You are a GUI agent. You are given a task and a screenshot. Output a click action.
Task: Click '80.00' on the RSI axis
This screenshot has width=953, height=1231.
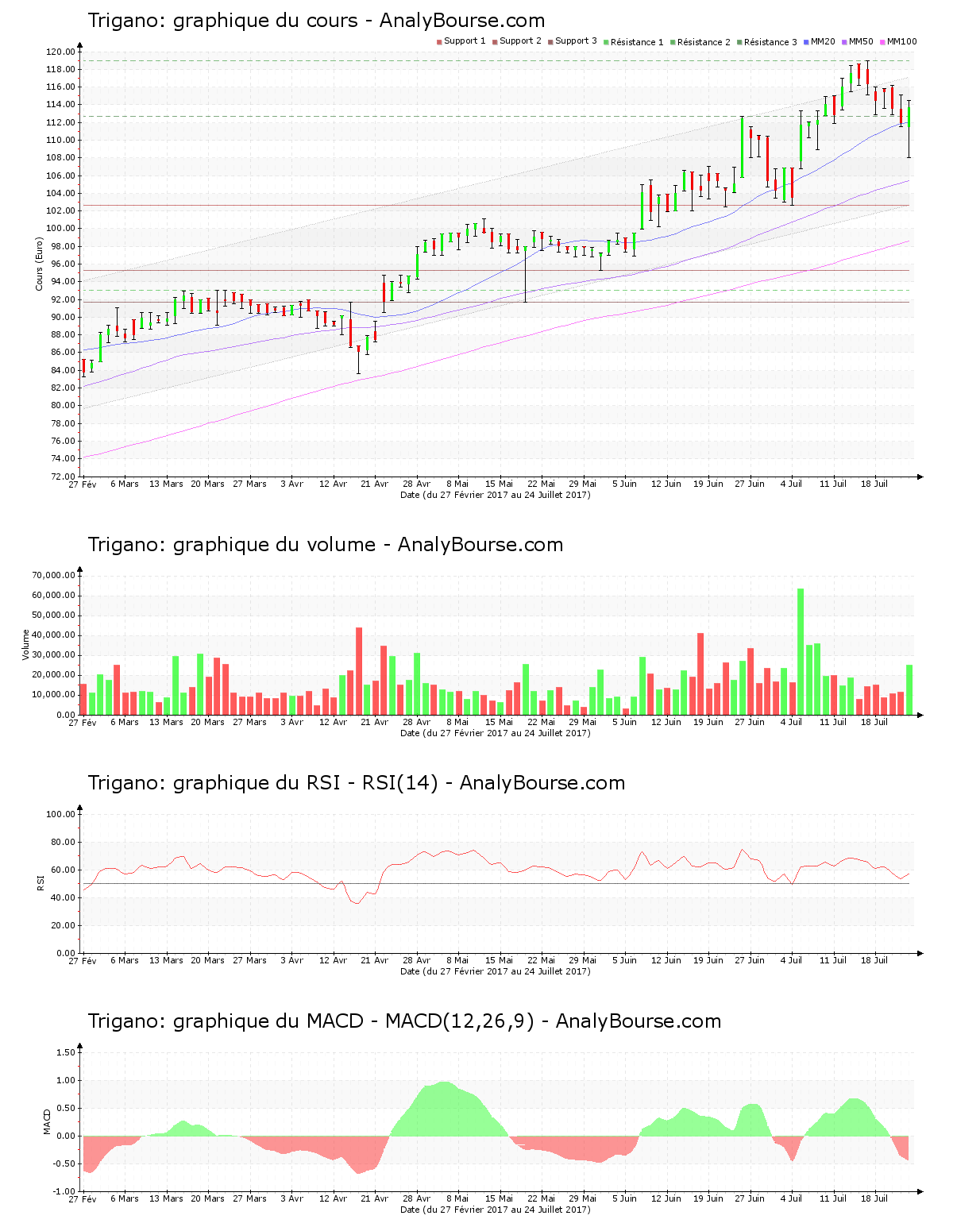coord(64,842)
